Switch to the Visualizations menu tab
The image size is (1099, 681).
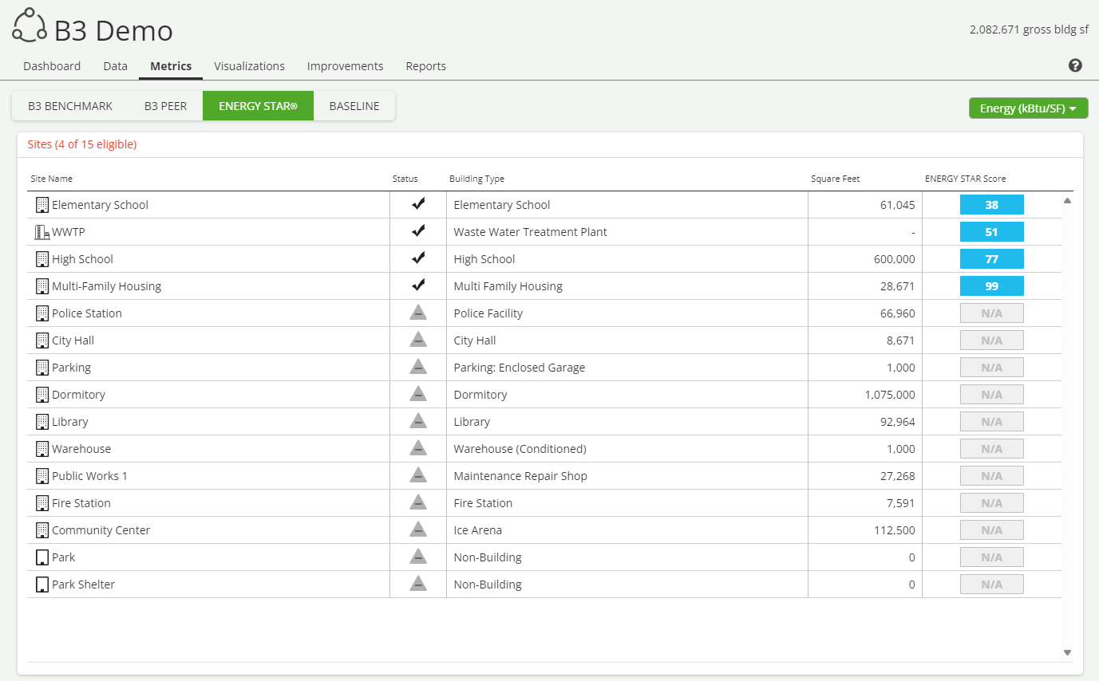(249, 66)
